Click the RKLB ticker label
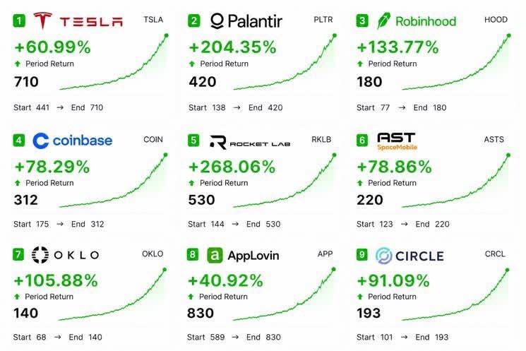 coord(321,140)
